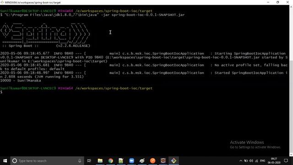Click the scrollbar down arrow in terminal
Image resolution: width=293 pixels, height=165 pixels.
[291, 154]
